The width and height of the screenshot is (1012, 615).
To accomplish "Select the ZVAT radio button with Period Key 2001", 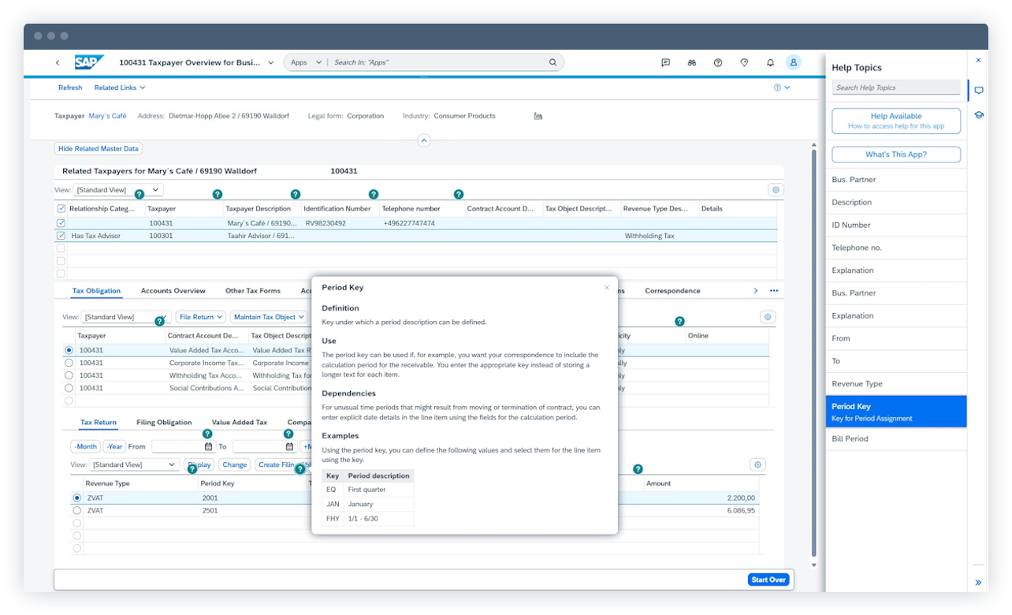I will pyautogui.click(x=77, y=497).
